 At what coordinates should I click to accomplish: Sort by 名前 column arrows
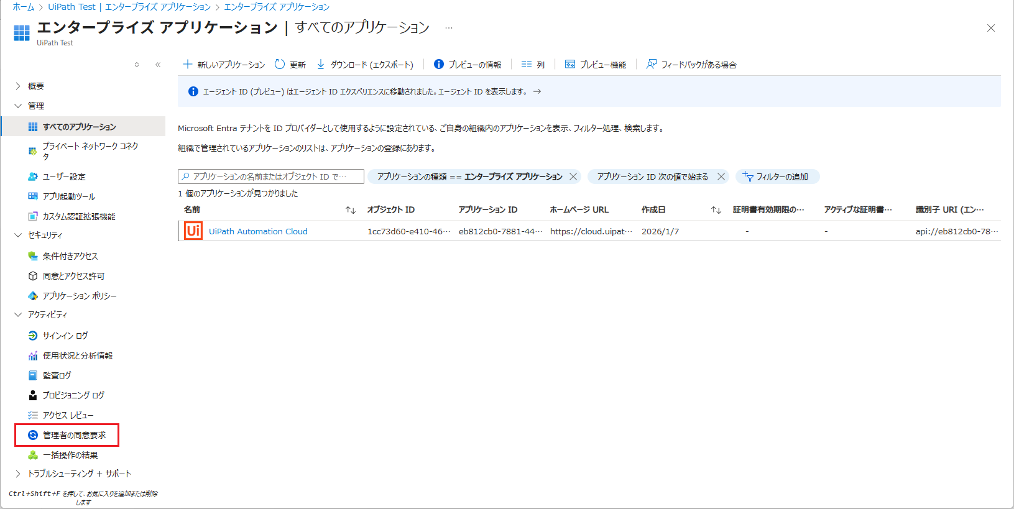tap(351, 210)
